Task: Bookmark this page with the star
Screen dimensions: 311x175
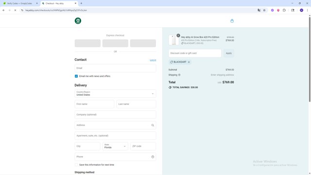Action: point(264,10)
